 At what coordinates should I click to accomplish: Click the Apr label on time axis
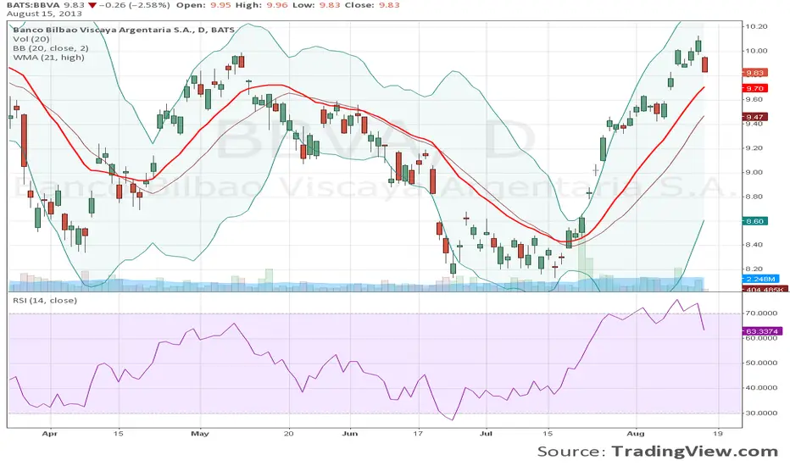click(x=49, y=434)
